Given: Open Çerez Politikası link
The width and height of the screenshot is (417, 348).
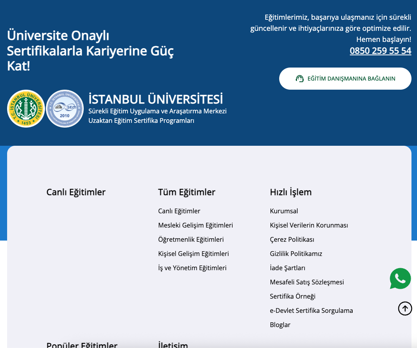Looking at the screenshot, I should [x=292, y=239].
